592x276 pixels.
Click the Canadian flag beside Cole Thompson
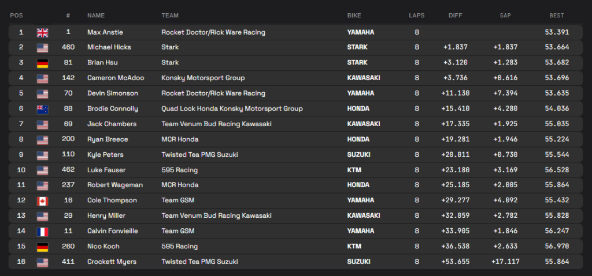point(42,201)
